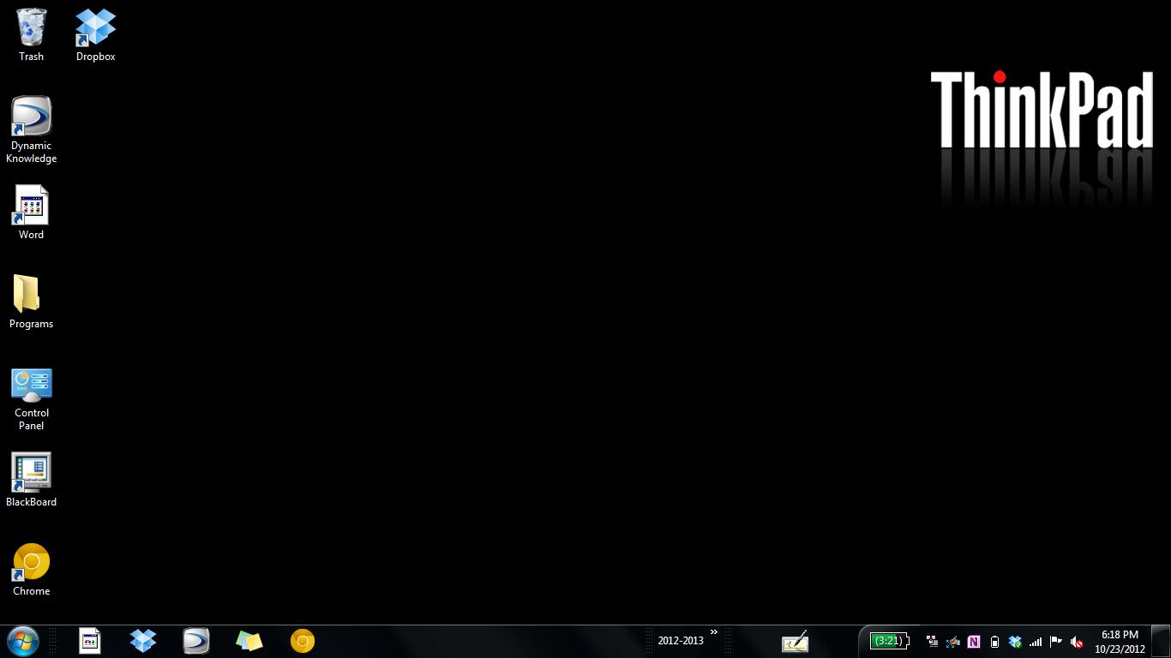Click the muted volume speaker icon

(x=1077, y=642)
